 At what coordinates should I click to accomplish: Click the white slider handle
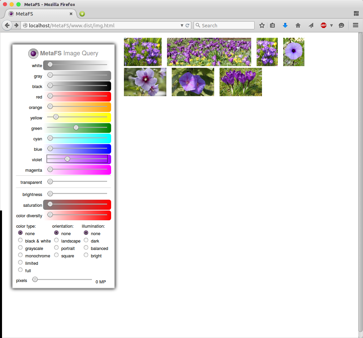[x=50, y=64]
